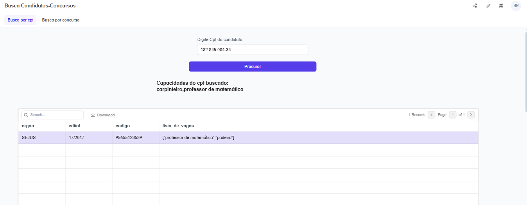Open the BR user avatar
The height and width of the screenshot is (205, 527).
click(516, 6)
